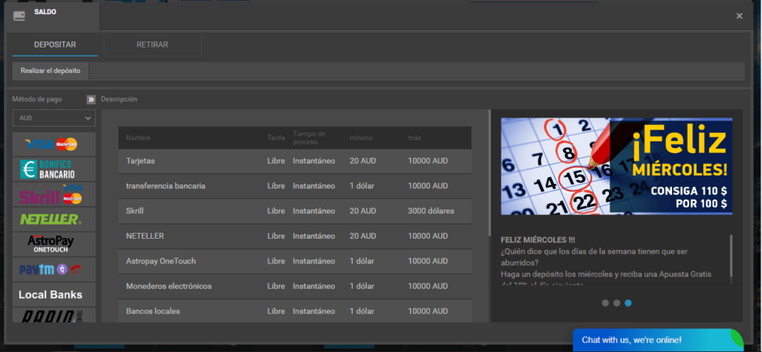This screenshot has width=762, height=352.
Task: Close the Saldo dialog
Action: (x=739, y=16)
